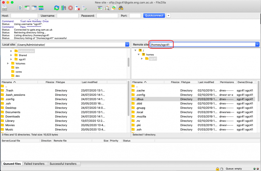Toggle synchronized browsing
Image resolution: width=261 pixels, height=171 pixels.
114,8
